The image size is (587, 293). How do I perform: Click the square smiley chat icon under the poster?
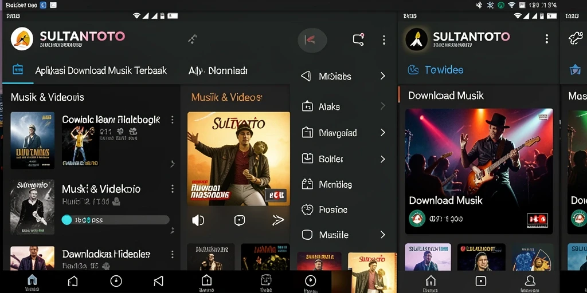tap(240, 220)
